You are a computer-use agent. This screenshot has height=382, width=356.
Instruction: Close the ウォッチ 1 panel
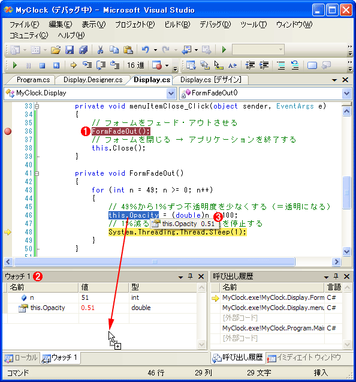[x=201, y=276]
